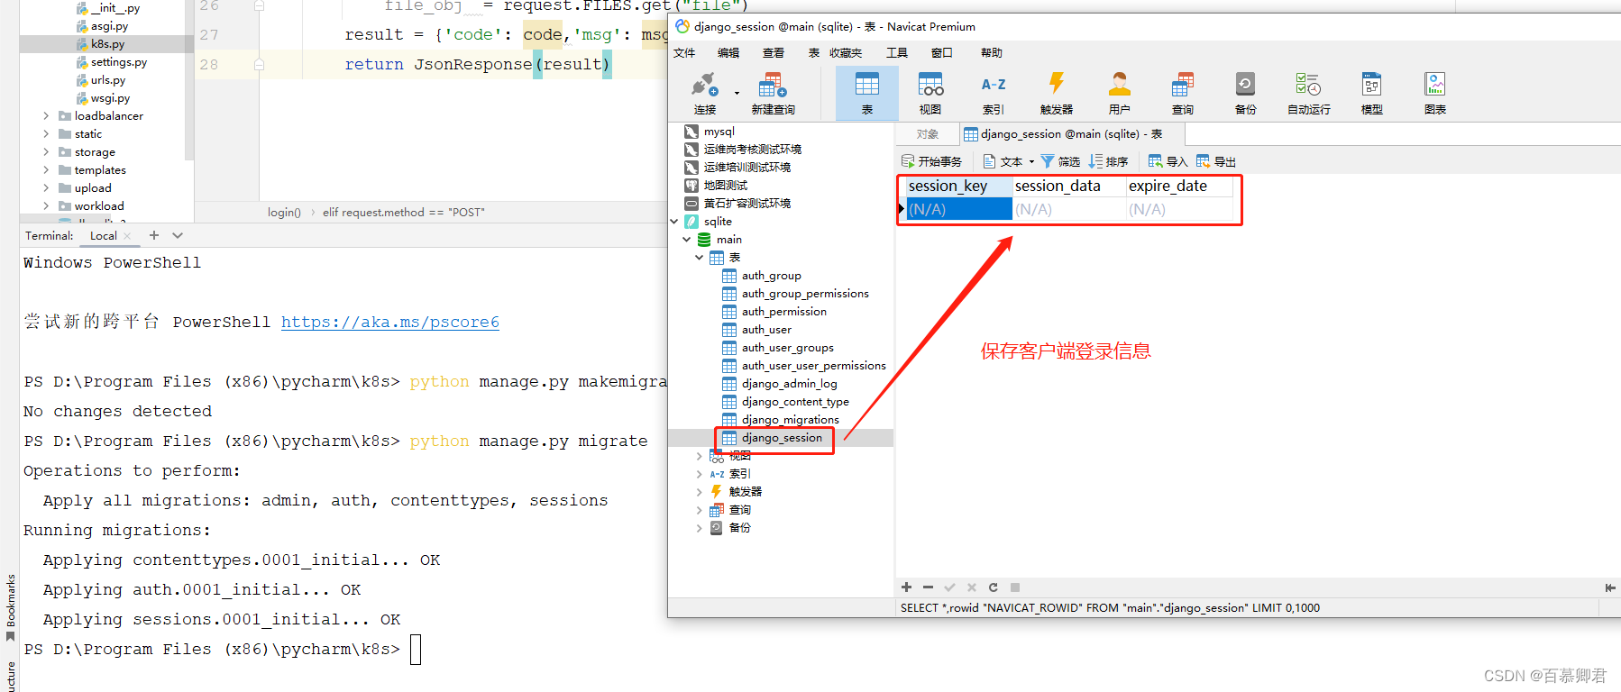Open the aka.ms/pscore6 link

tap(390, 323)
